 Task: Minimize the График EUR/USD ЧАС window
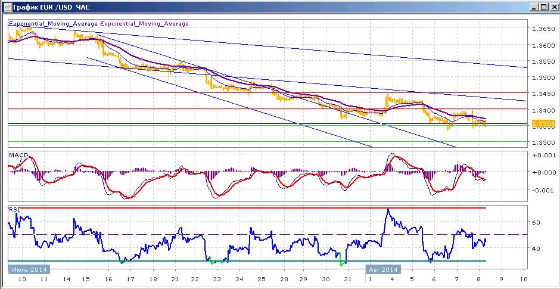534,7
